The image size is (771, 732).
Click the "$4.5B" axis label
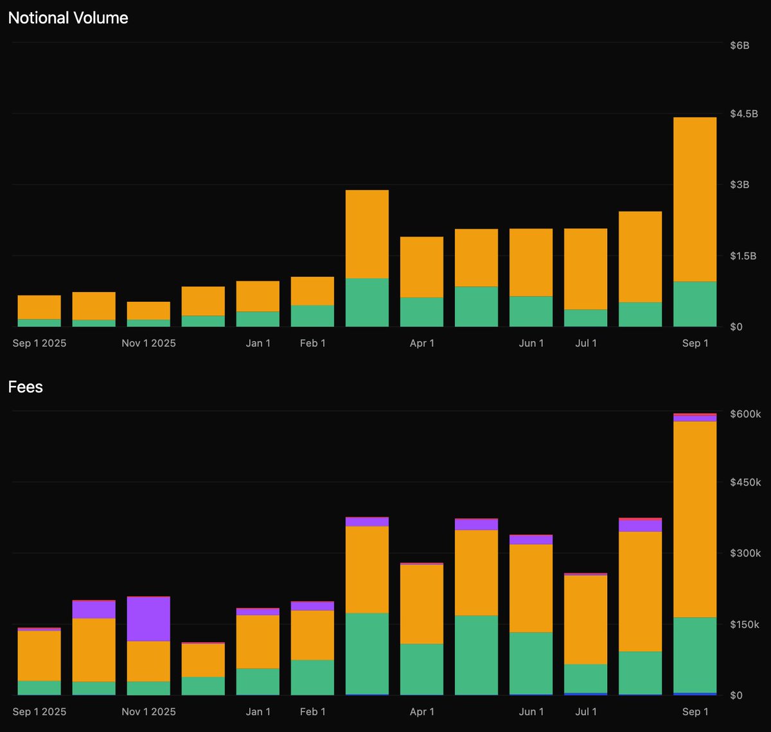(744, 114)
